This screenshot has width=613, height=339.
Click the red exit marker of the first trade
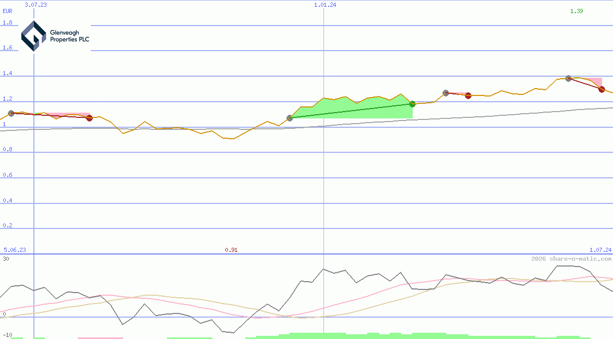(x=90, y=118)
